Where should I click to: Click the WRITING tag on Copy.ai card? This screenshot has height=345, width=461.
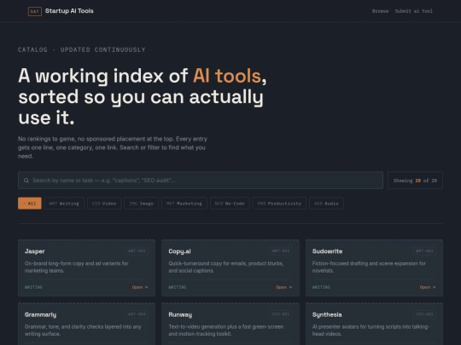click(x=178, y=287)
